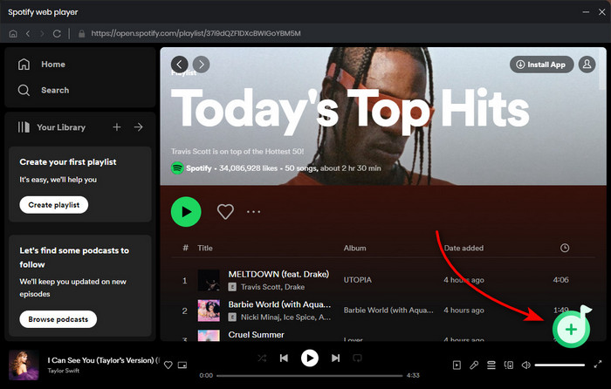Go to the Home icon in sidebar
Image resolution: width=611 pixels, height=389 pixels.
[x=24, y=65]
